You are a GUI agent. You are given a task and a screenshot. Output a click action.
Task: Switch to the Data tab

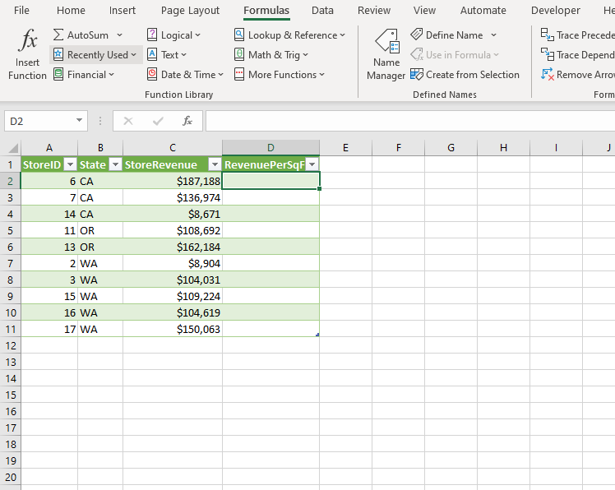322,10
